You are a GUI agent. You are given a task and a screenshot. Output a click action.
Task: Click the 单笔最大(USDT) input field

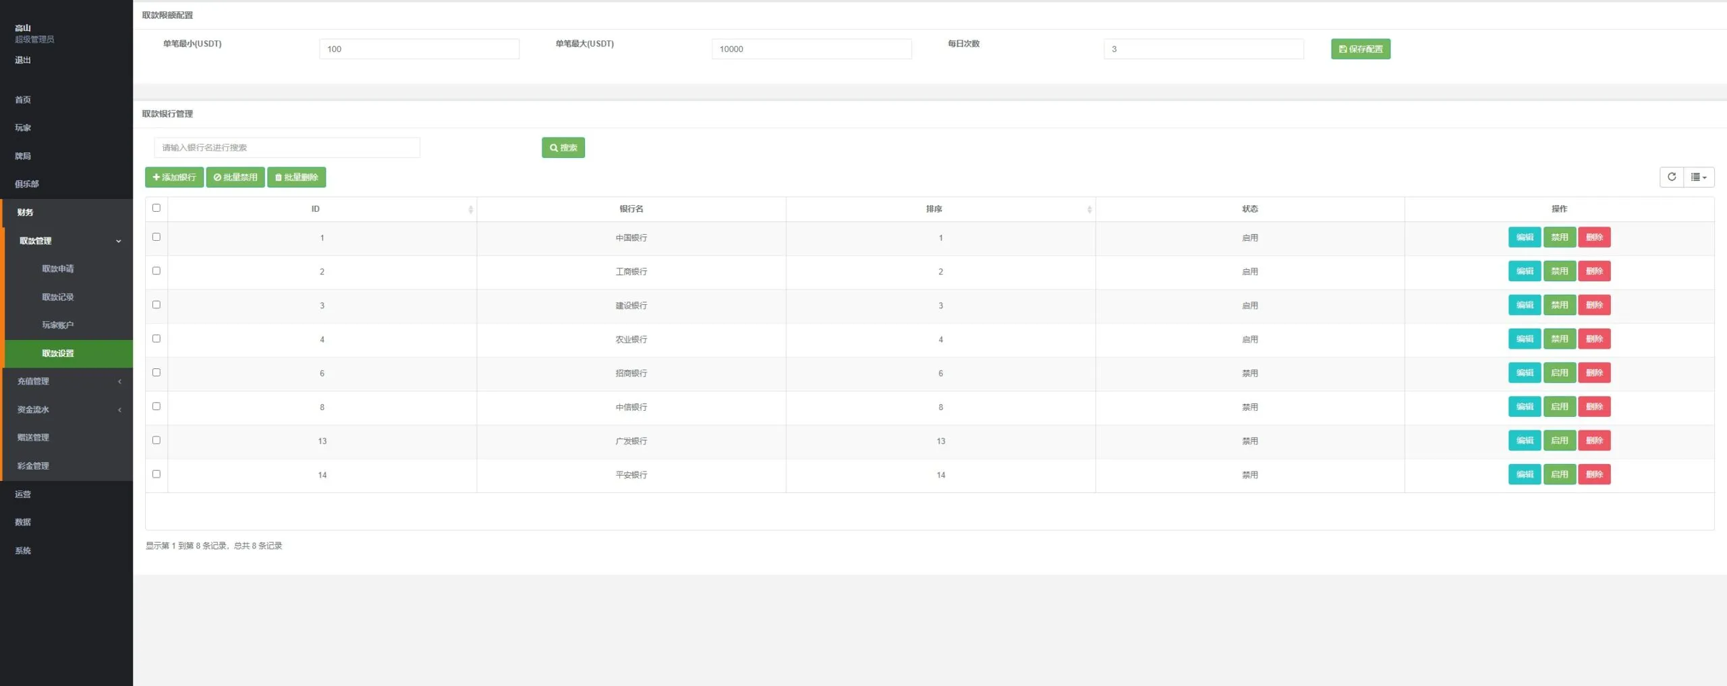(x=812, y=49)
